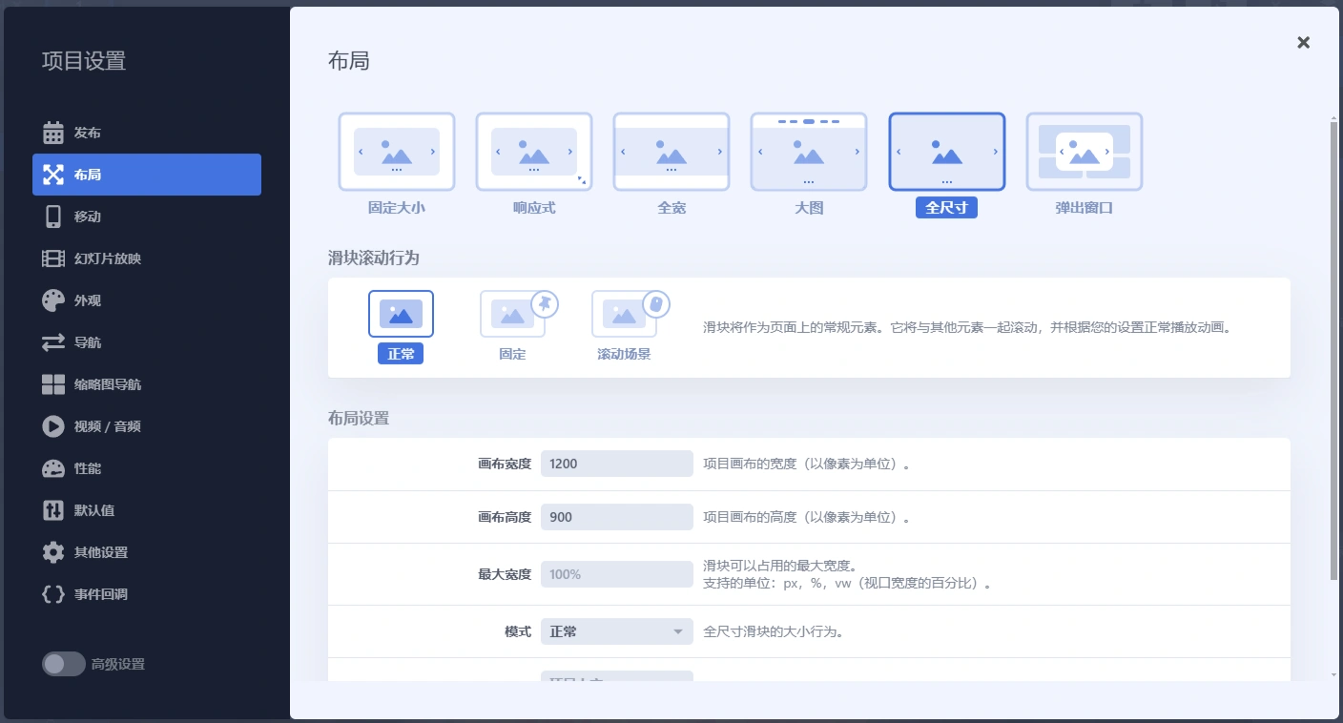Click the 其他设置 gear icon
Viewport: 1343px width, 723px height.
(x=54, y=552)
